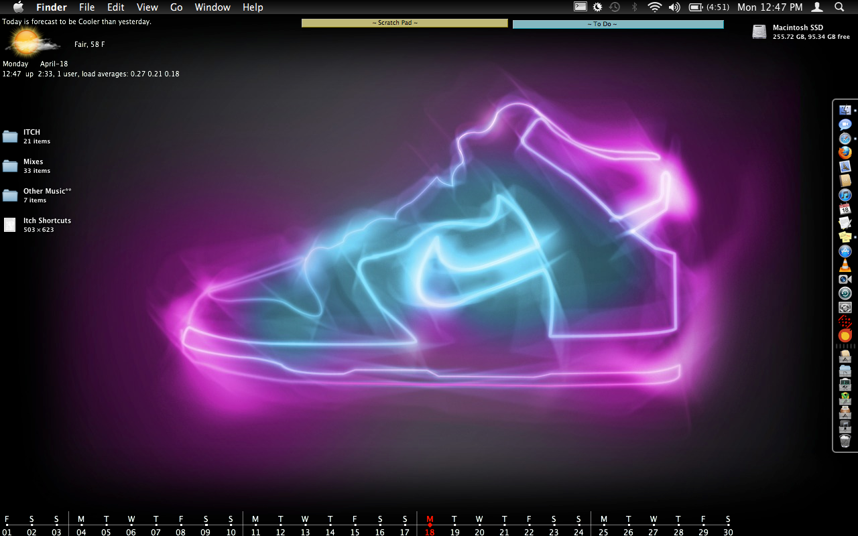
Task: Click the battery status icon
Action: [x=696, y=7]
